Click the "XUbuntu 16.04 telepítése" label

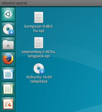(39, 79)
